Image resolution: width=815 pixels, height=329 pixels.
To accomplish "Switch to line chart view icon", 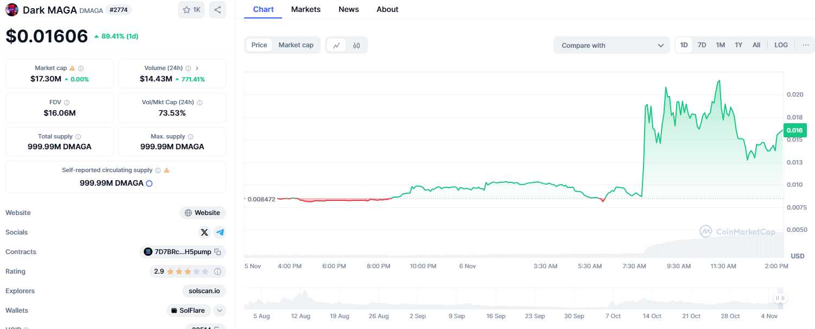I will (x=336, y=45).
